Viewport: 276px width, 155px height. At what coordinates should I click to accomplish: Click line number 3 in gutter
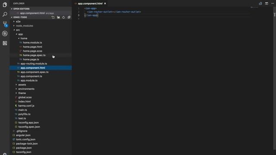click(x=78, y=15)
